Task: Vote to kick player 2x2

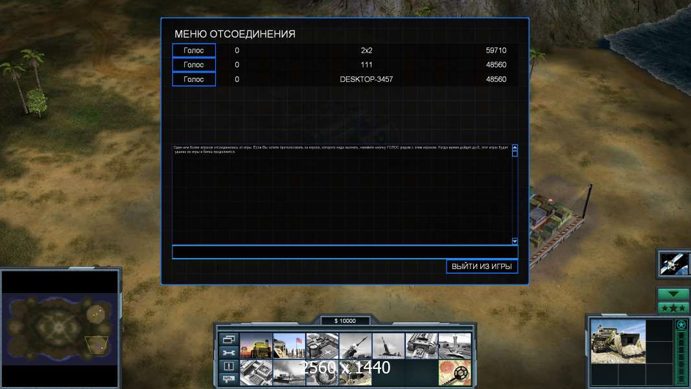Action: pyautogui.click(x=194, y=50)
